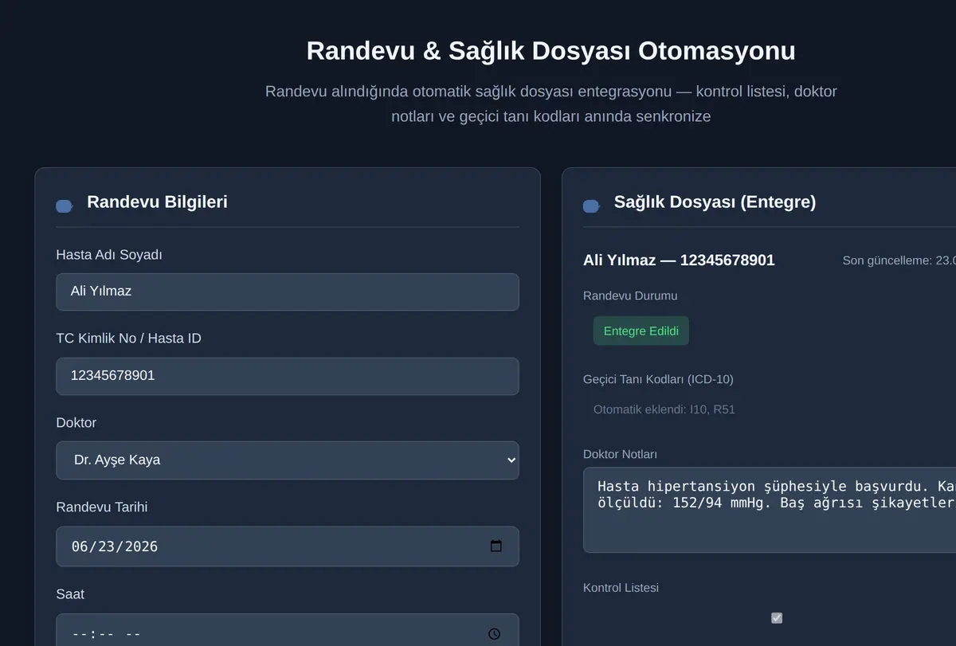The image size is (956, 646).
Task: Open the clock time picker icon
Action: click(x=495, y=634)
